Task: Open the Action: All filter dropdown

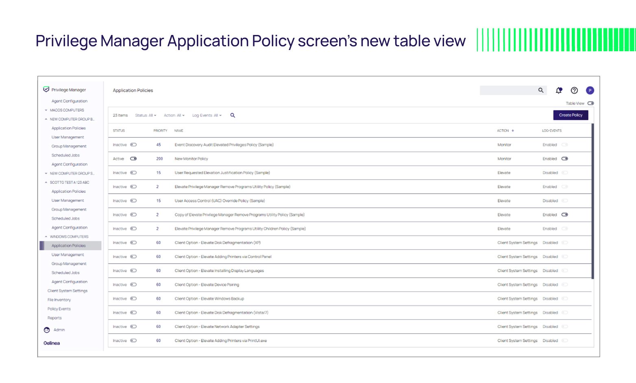Action: pos(174,115)
